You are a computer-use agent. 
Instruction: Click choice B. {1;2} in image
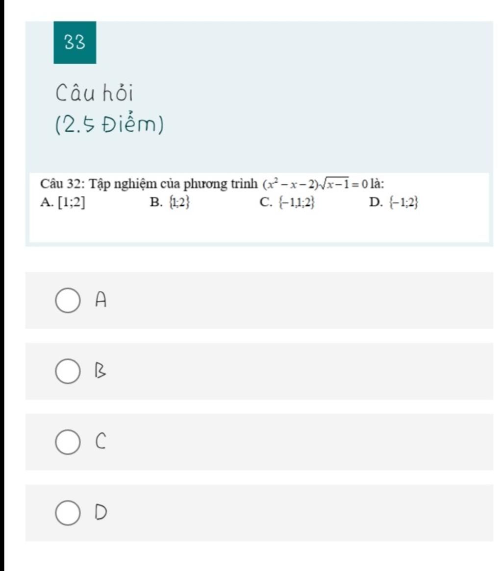coord(170,202)
